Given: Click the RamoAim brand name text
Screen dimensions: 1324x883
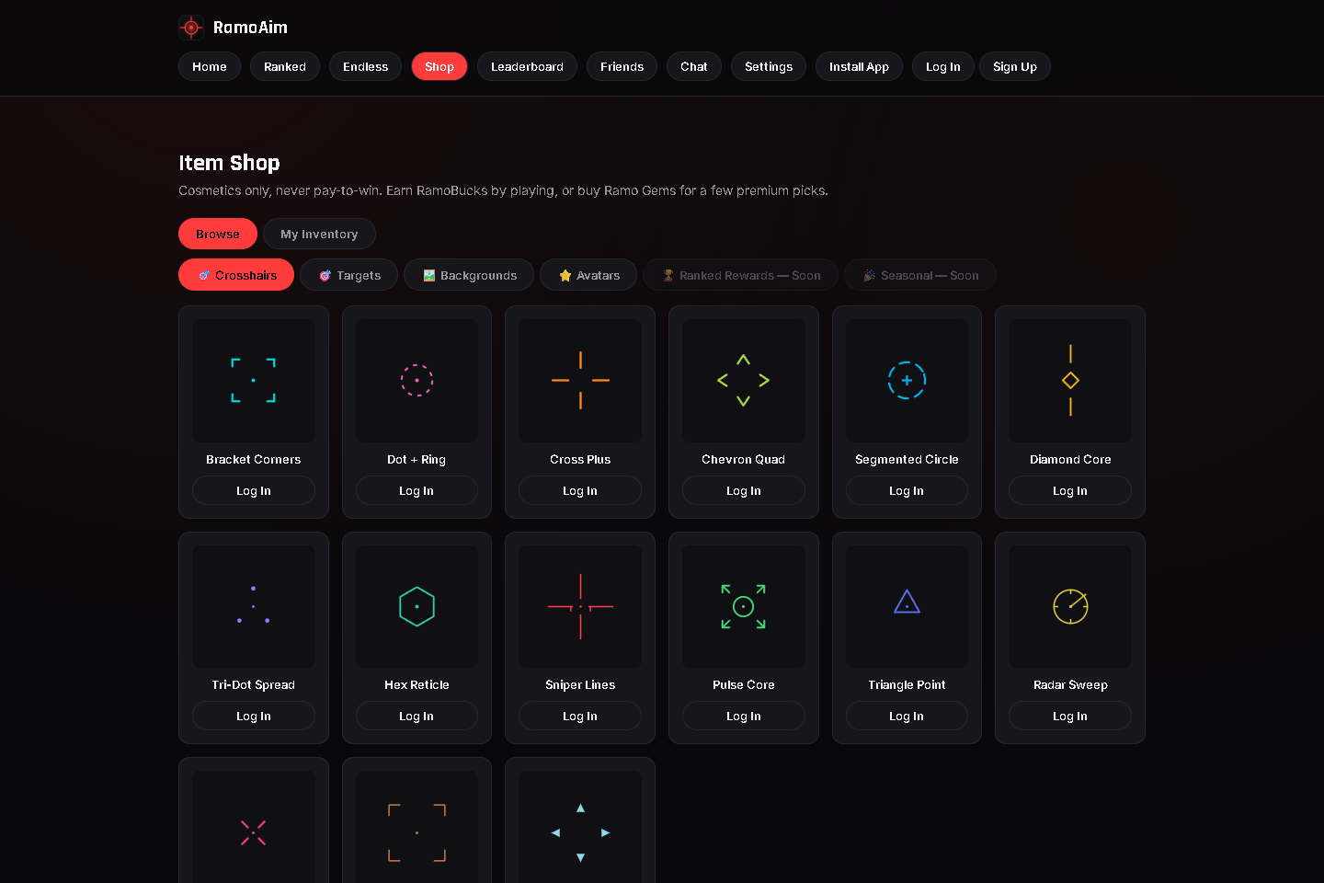Looking at the screenshot, I should pos(250,28).
